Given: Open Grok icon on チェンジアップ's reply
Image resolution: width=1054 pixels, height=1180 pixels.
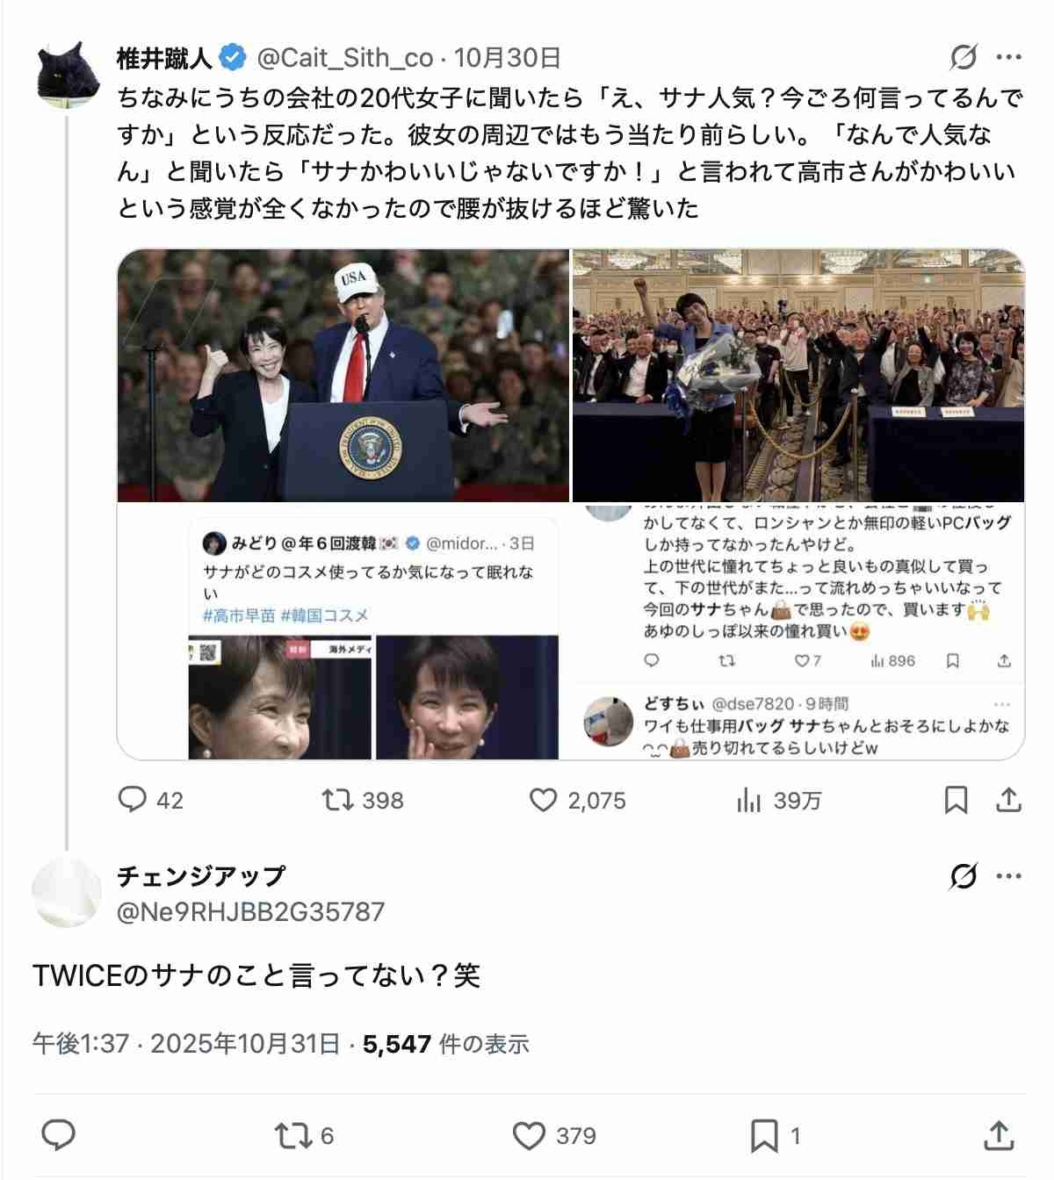Looking at the screenshot, I should (964, 876).
